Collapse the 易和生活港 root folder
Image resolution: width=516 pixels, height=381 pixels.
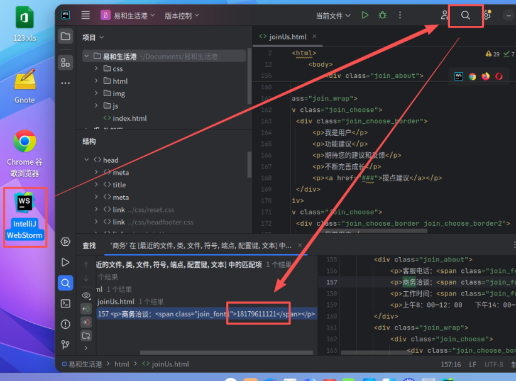[x=87, y=56]
